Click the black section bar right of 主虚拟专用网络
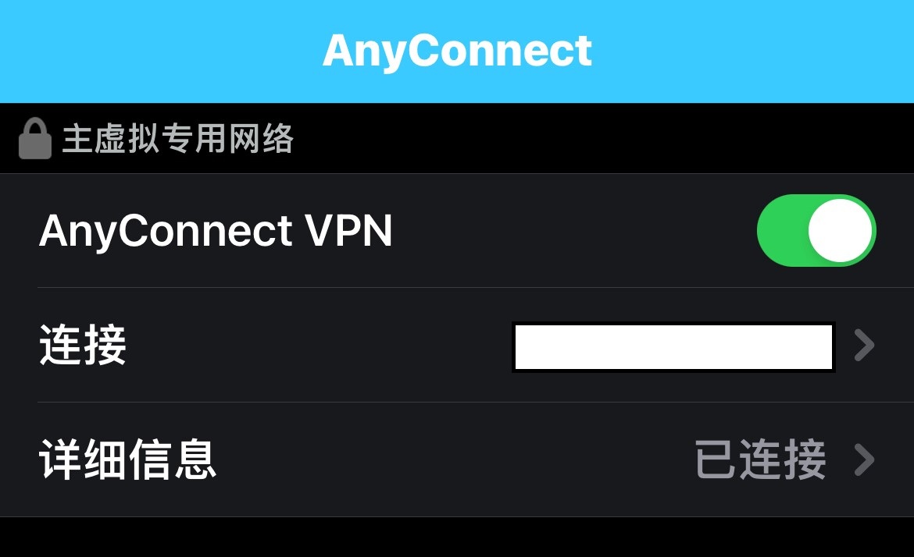 (x=604, y=139)
